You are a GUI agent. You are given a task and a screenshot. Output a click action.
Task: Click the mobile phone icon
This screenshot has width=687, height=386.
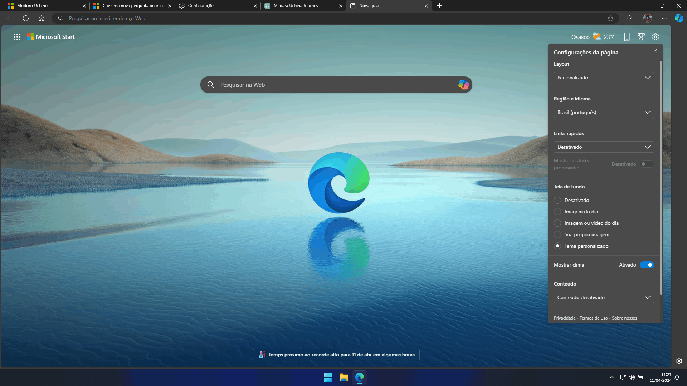[627, 37]
